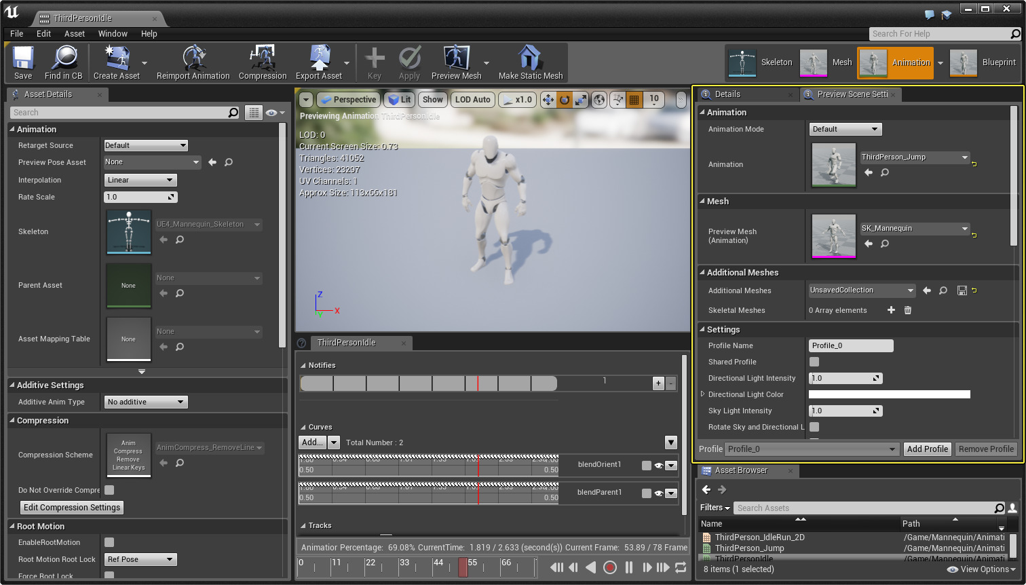
Task: Open the Directional Light Color swatch
Action: coord(889,394)
